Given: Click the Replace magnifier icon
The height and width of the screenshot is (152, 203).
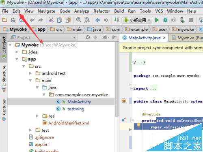Looking at the screenshot, I should (87, 20).
